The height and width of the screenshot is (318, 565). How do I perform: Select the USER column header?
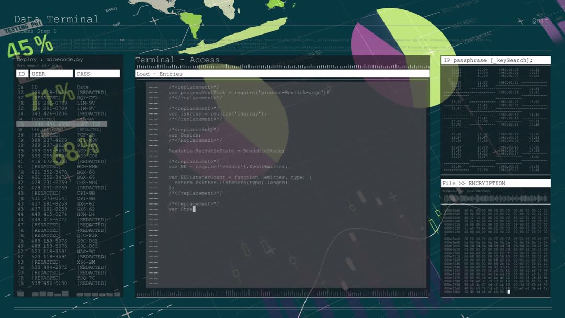[51, 74]
